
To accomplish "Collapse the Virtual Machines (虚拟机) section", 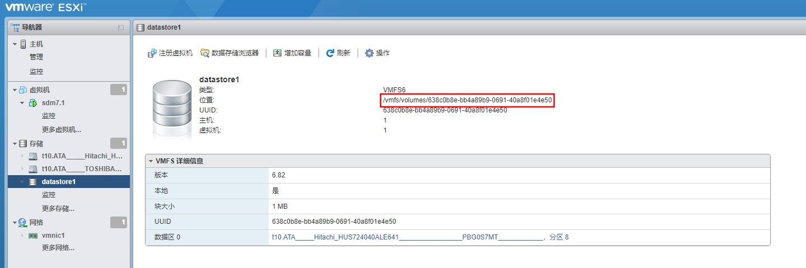I will click(15, 90).
